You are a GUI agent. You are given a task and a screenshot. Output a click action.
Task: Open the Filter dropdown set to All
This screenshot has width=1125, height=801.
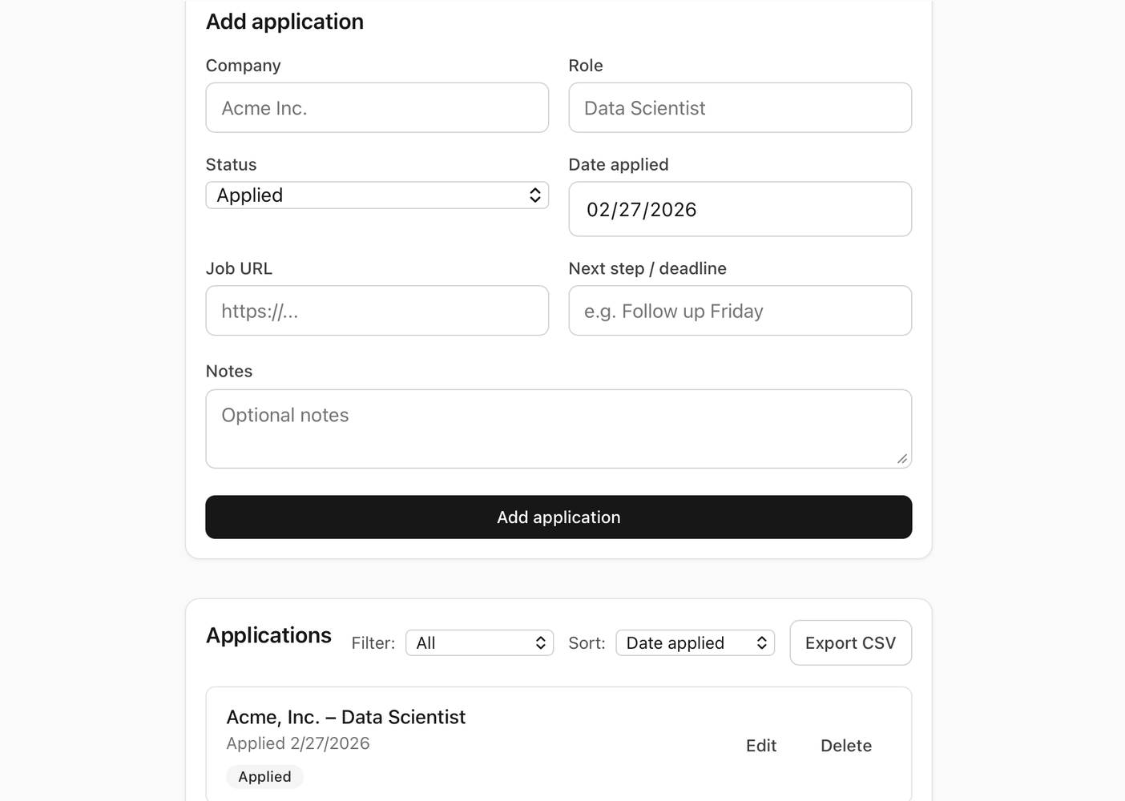tap(479, 642)
